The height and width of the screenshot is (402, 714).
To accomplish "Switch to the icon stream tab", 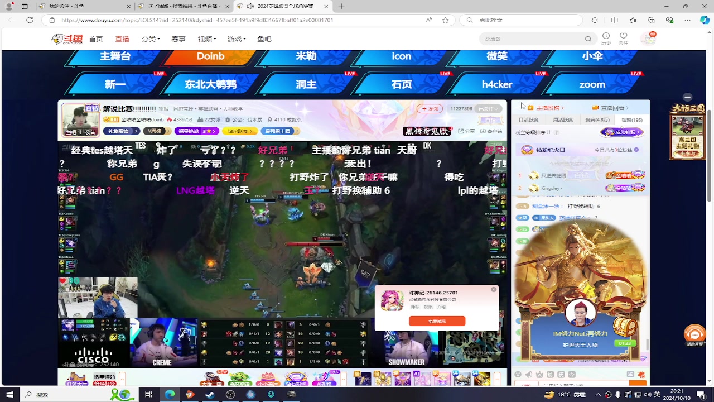I will click(x=401, y=56).
